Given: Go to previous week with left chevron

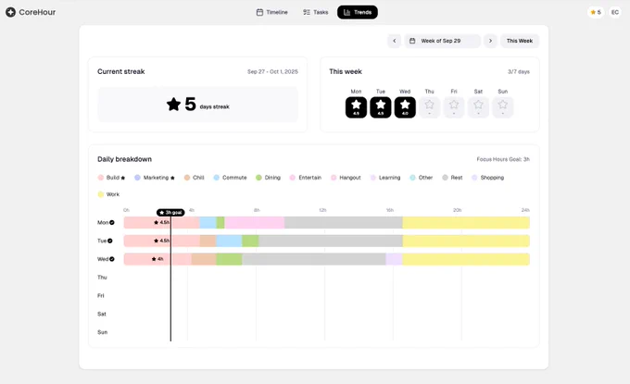Looking at the screenshot, I should click(394, 41).
